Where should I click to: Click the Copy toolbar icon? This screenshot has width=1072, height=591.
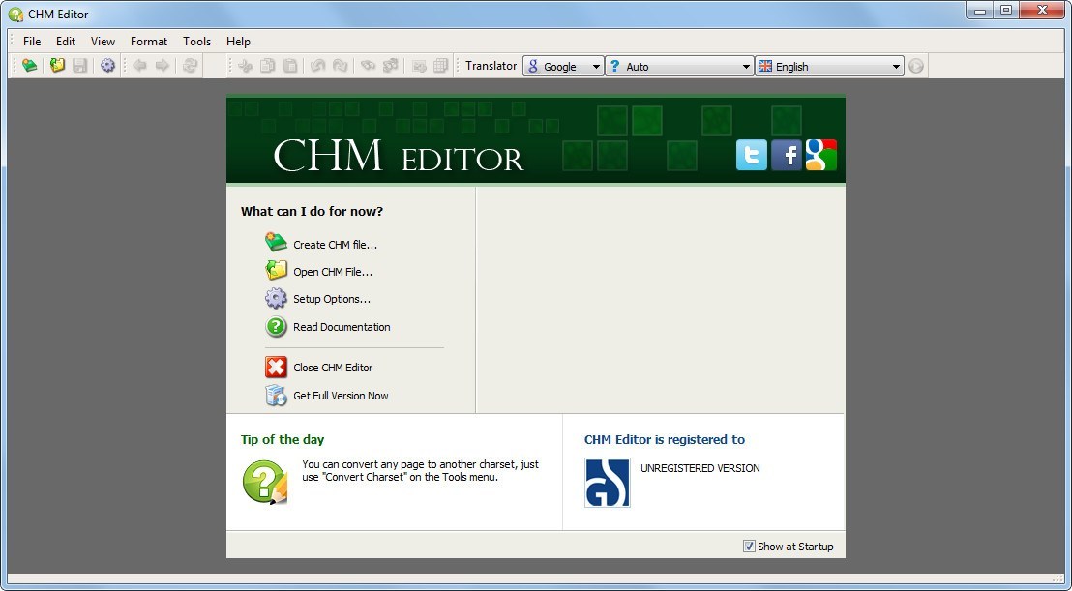pyautogui.click(x=268, y=66)
